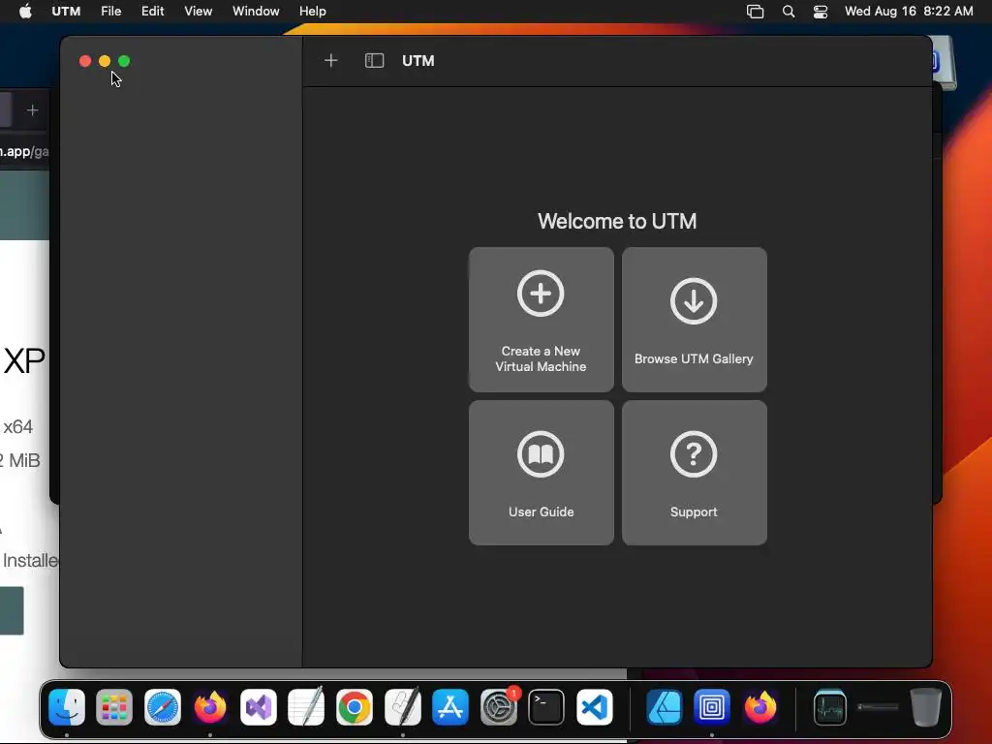Open Launchpad from the Dock
Image resolution: width=992 pixels, height=744 pixels.
[114, 706]
